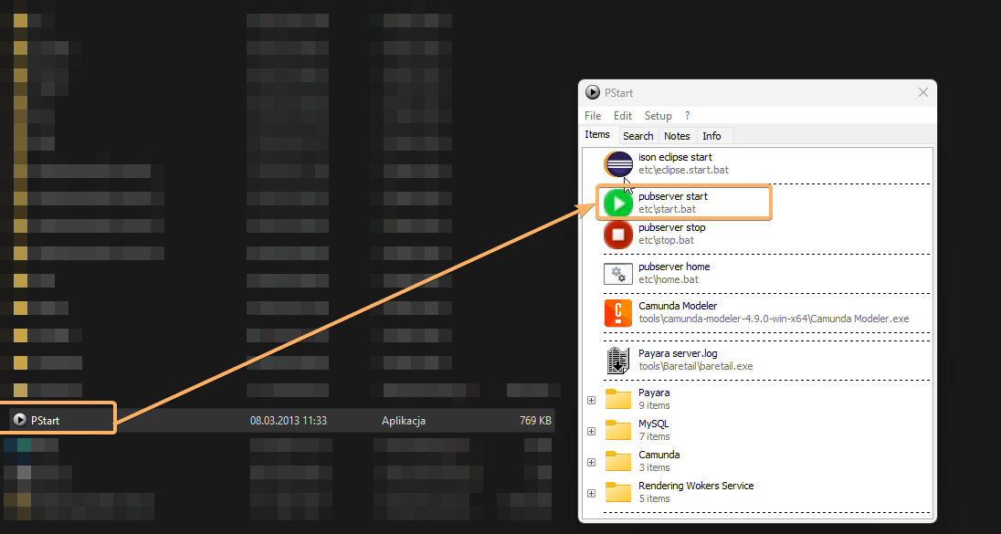Open Payara server.log Baretail icon
The height and width of the screenshot is (534, 1001).
[618, 360]
